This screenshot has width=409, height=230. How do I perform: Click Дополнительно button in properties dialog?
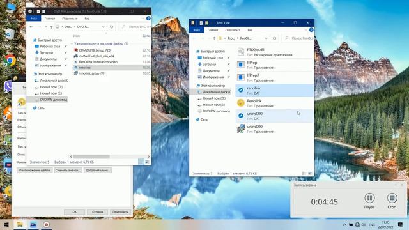[x=98, y=170]
